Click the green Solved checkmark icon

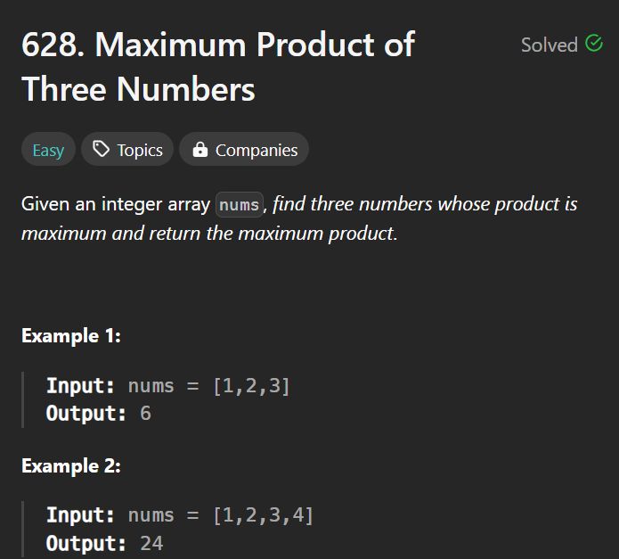coord(594,44)
